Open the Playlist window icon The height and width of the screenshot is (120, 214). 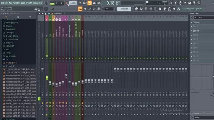(136, 9)
